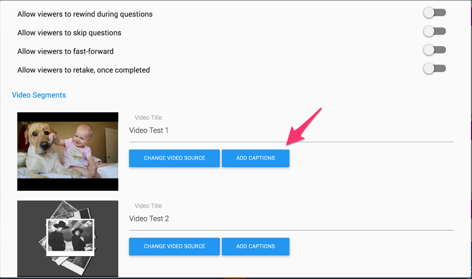Toggle allow viewers to rewind during questions
The height and width of the screenshot is (279, 472).
[435, 13]
